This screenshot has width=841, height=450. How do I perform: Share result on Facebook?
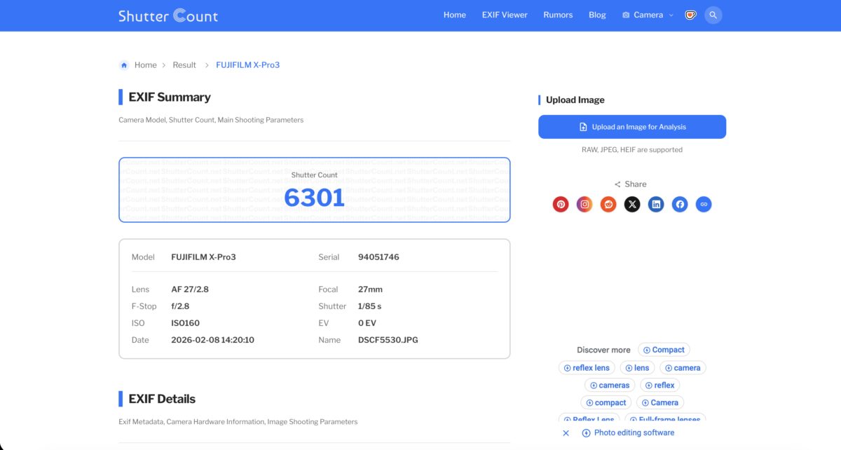(x=680, y=204)
